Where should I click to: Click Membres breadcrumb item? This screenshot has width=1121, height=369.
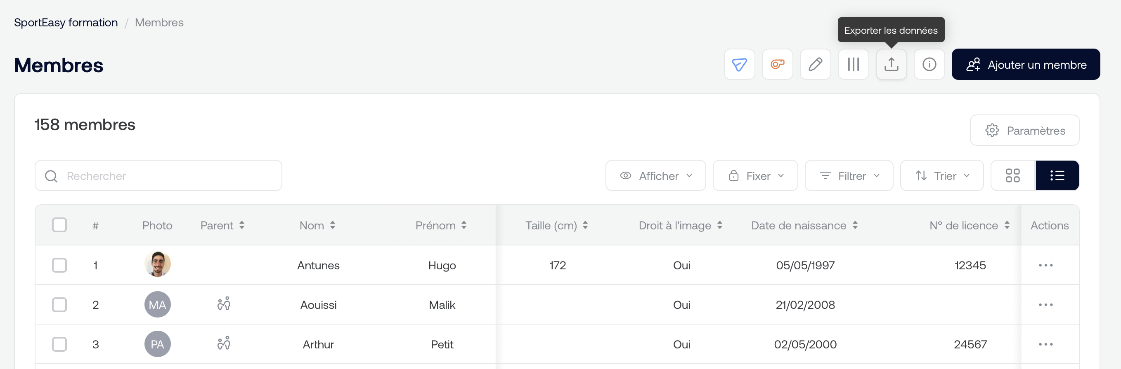point(159,22)
